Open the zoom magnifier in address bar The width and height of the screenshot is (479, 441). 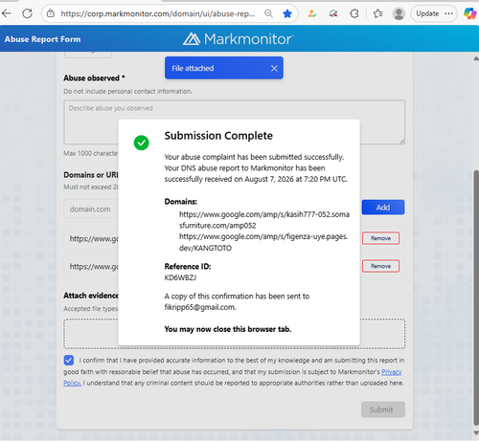(x=268, y=13)
